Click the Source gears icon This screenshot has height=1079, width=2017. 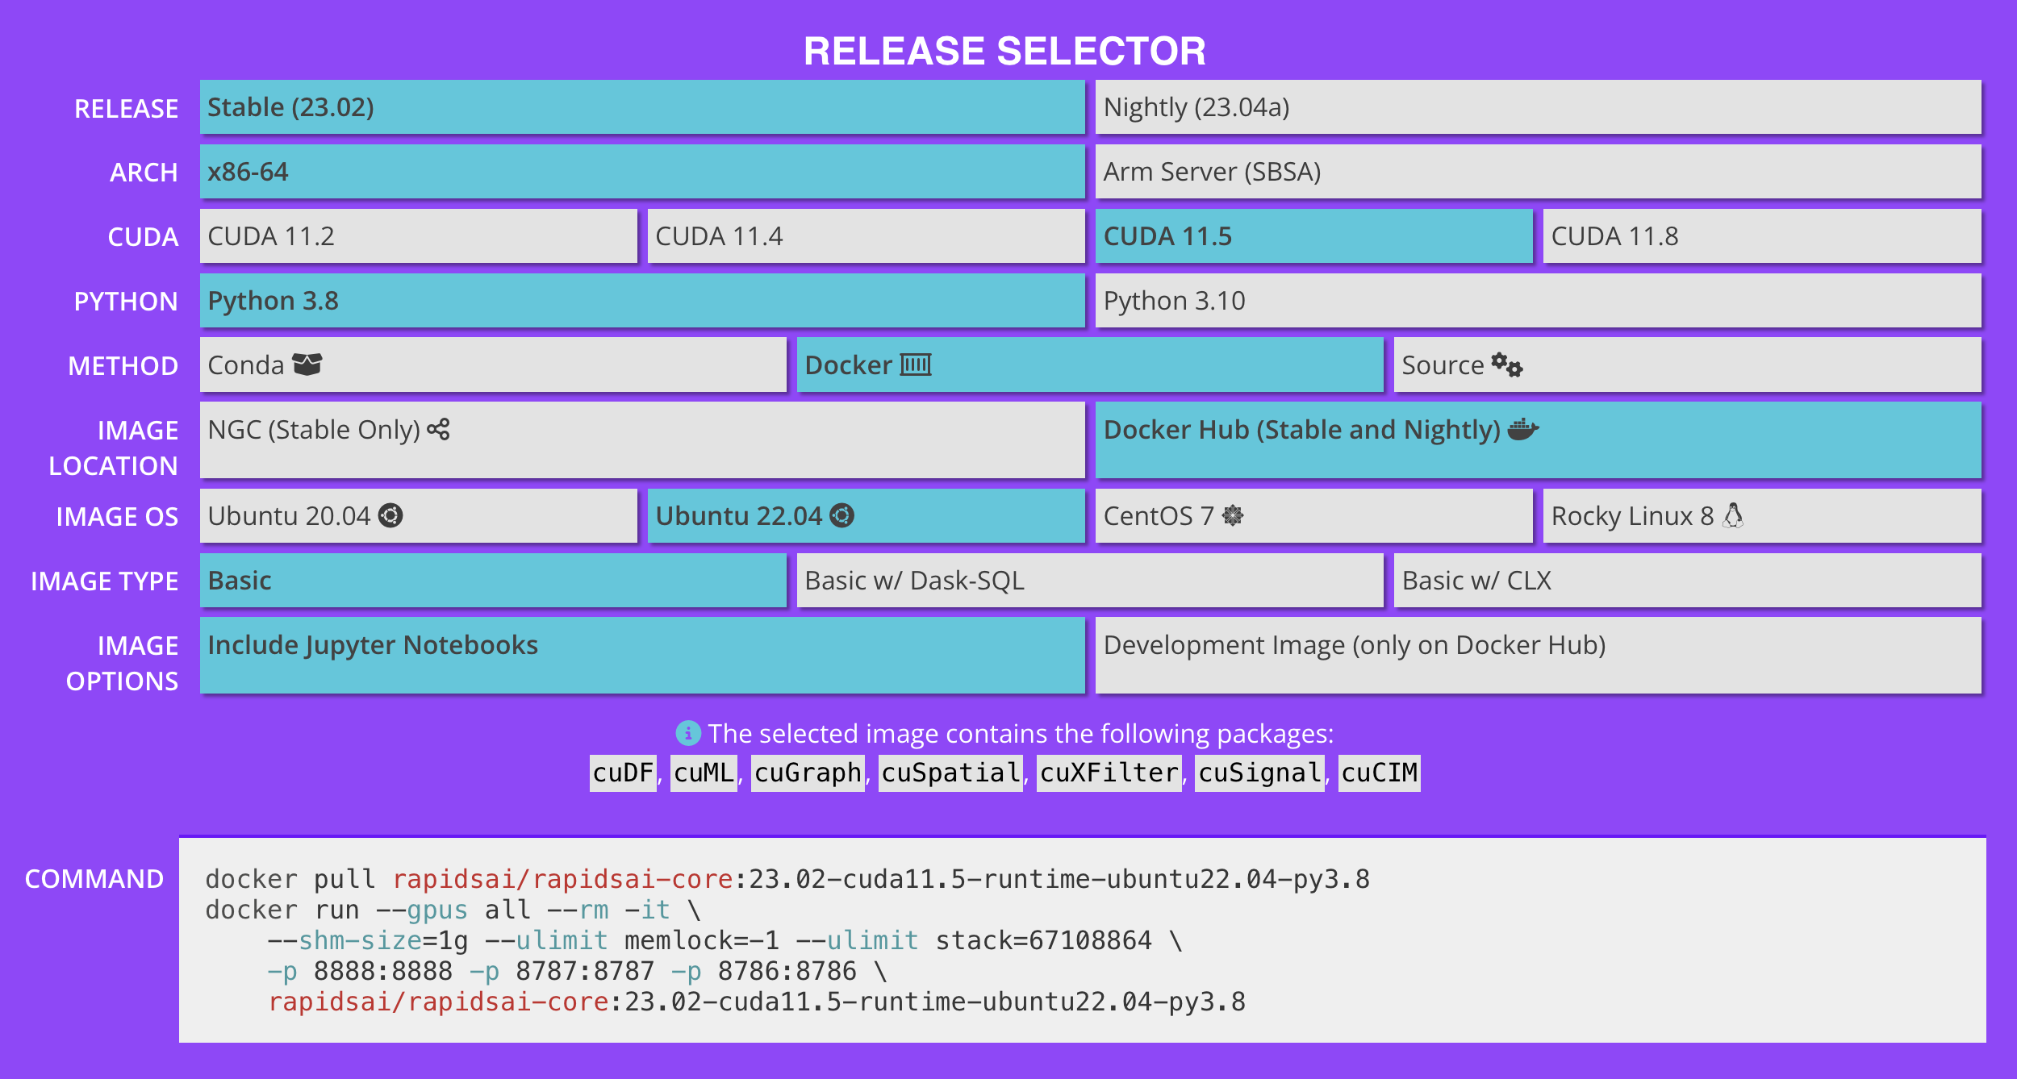pos(1508,365)
